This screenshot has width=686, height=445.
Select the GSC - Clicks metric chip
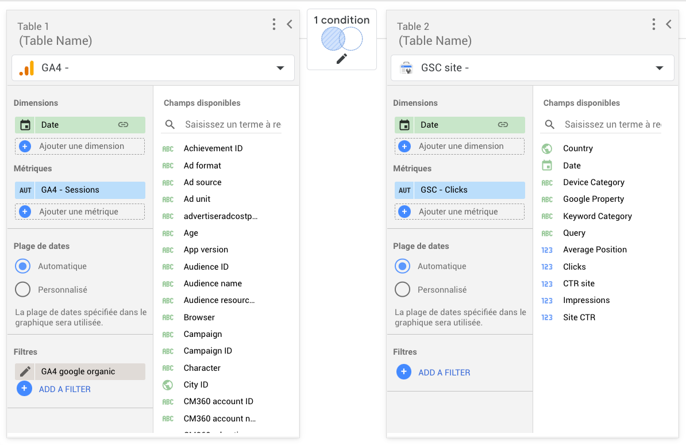(460, 190)
